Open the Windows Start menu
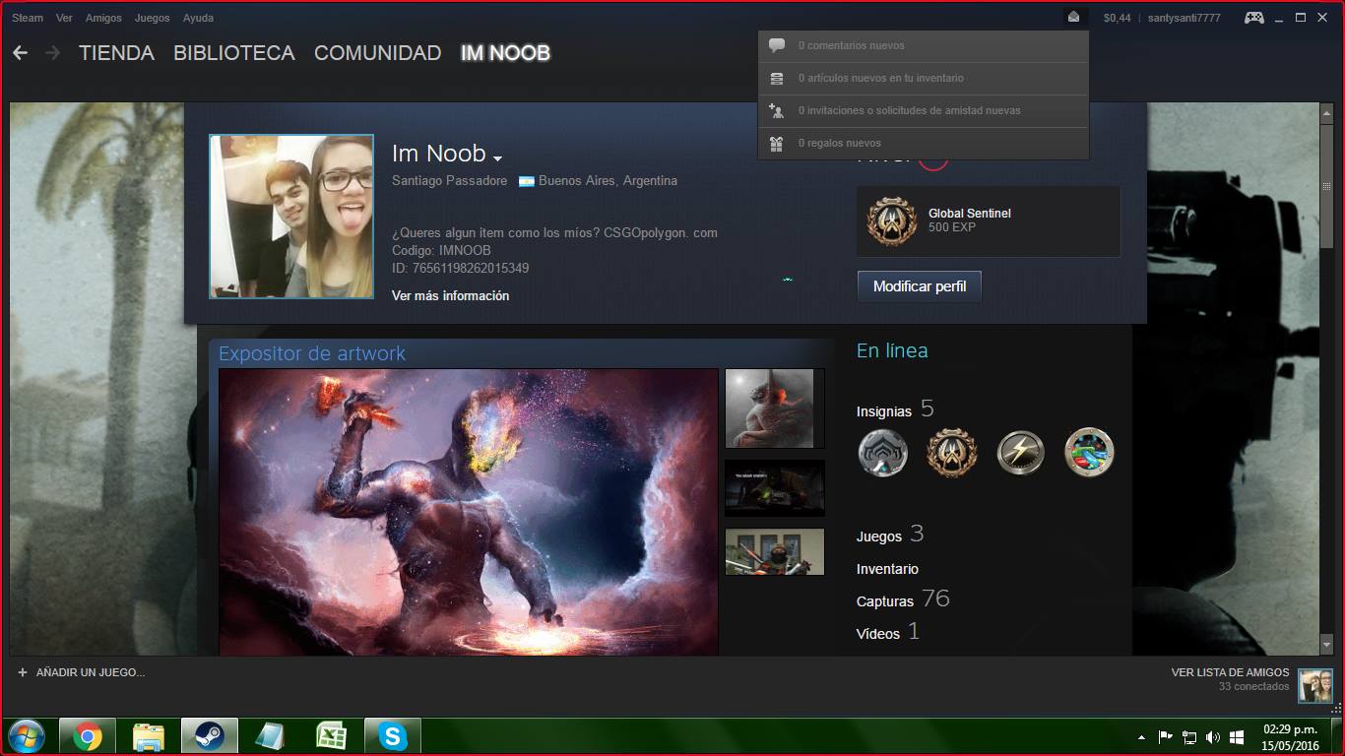 click(26, 736)
